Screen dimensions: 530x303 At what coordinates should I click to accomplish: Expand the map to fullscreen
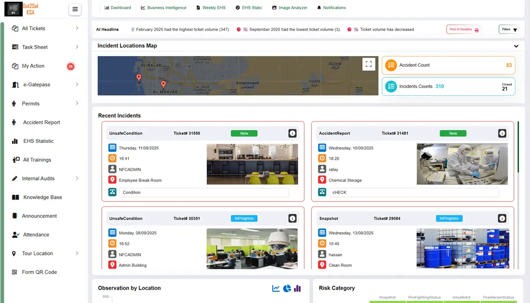(369, 64)
